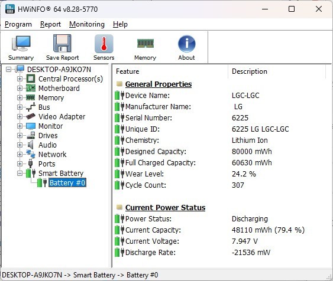Click the Description column header
This screenshot has height=281, width=333.
[277, 71]
